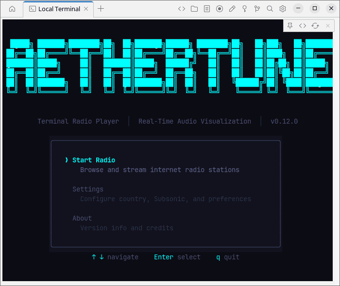Click 'Browse and stream internet radio stations' text
Image resolution: width=340 pixels, height=286 pixels.
160,170
